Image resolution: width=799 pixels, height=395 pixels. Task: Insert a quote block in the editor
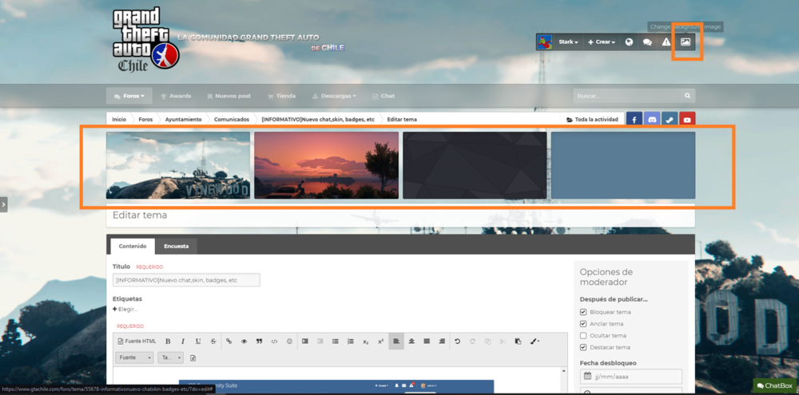click(x=259, y=342)
